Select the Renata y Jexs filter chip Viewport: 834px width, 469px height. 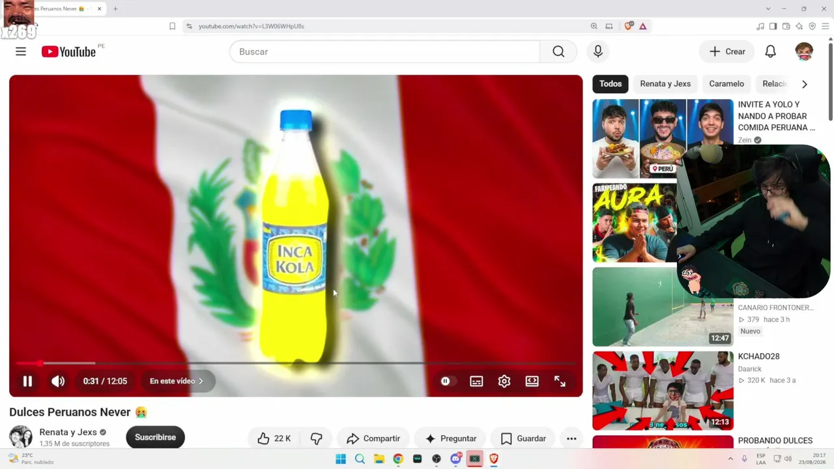(665, 83)
